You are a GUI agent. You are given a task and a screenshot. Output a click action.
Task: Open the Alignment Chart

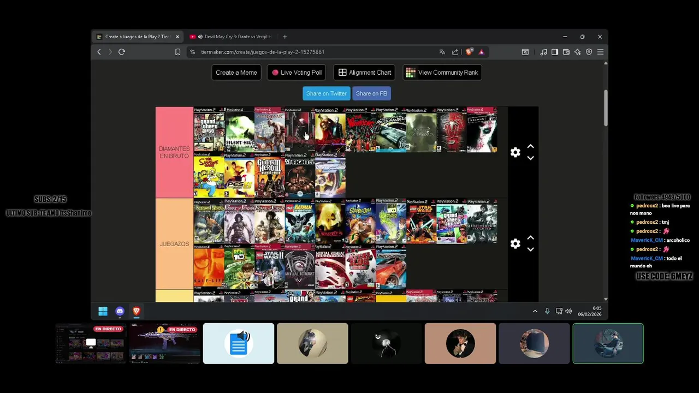[x=364, y=73]
